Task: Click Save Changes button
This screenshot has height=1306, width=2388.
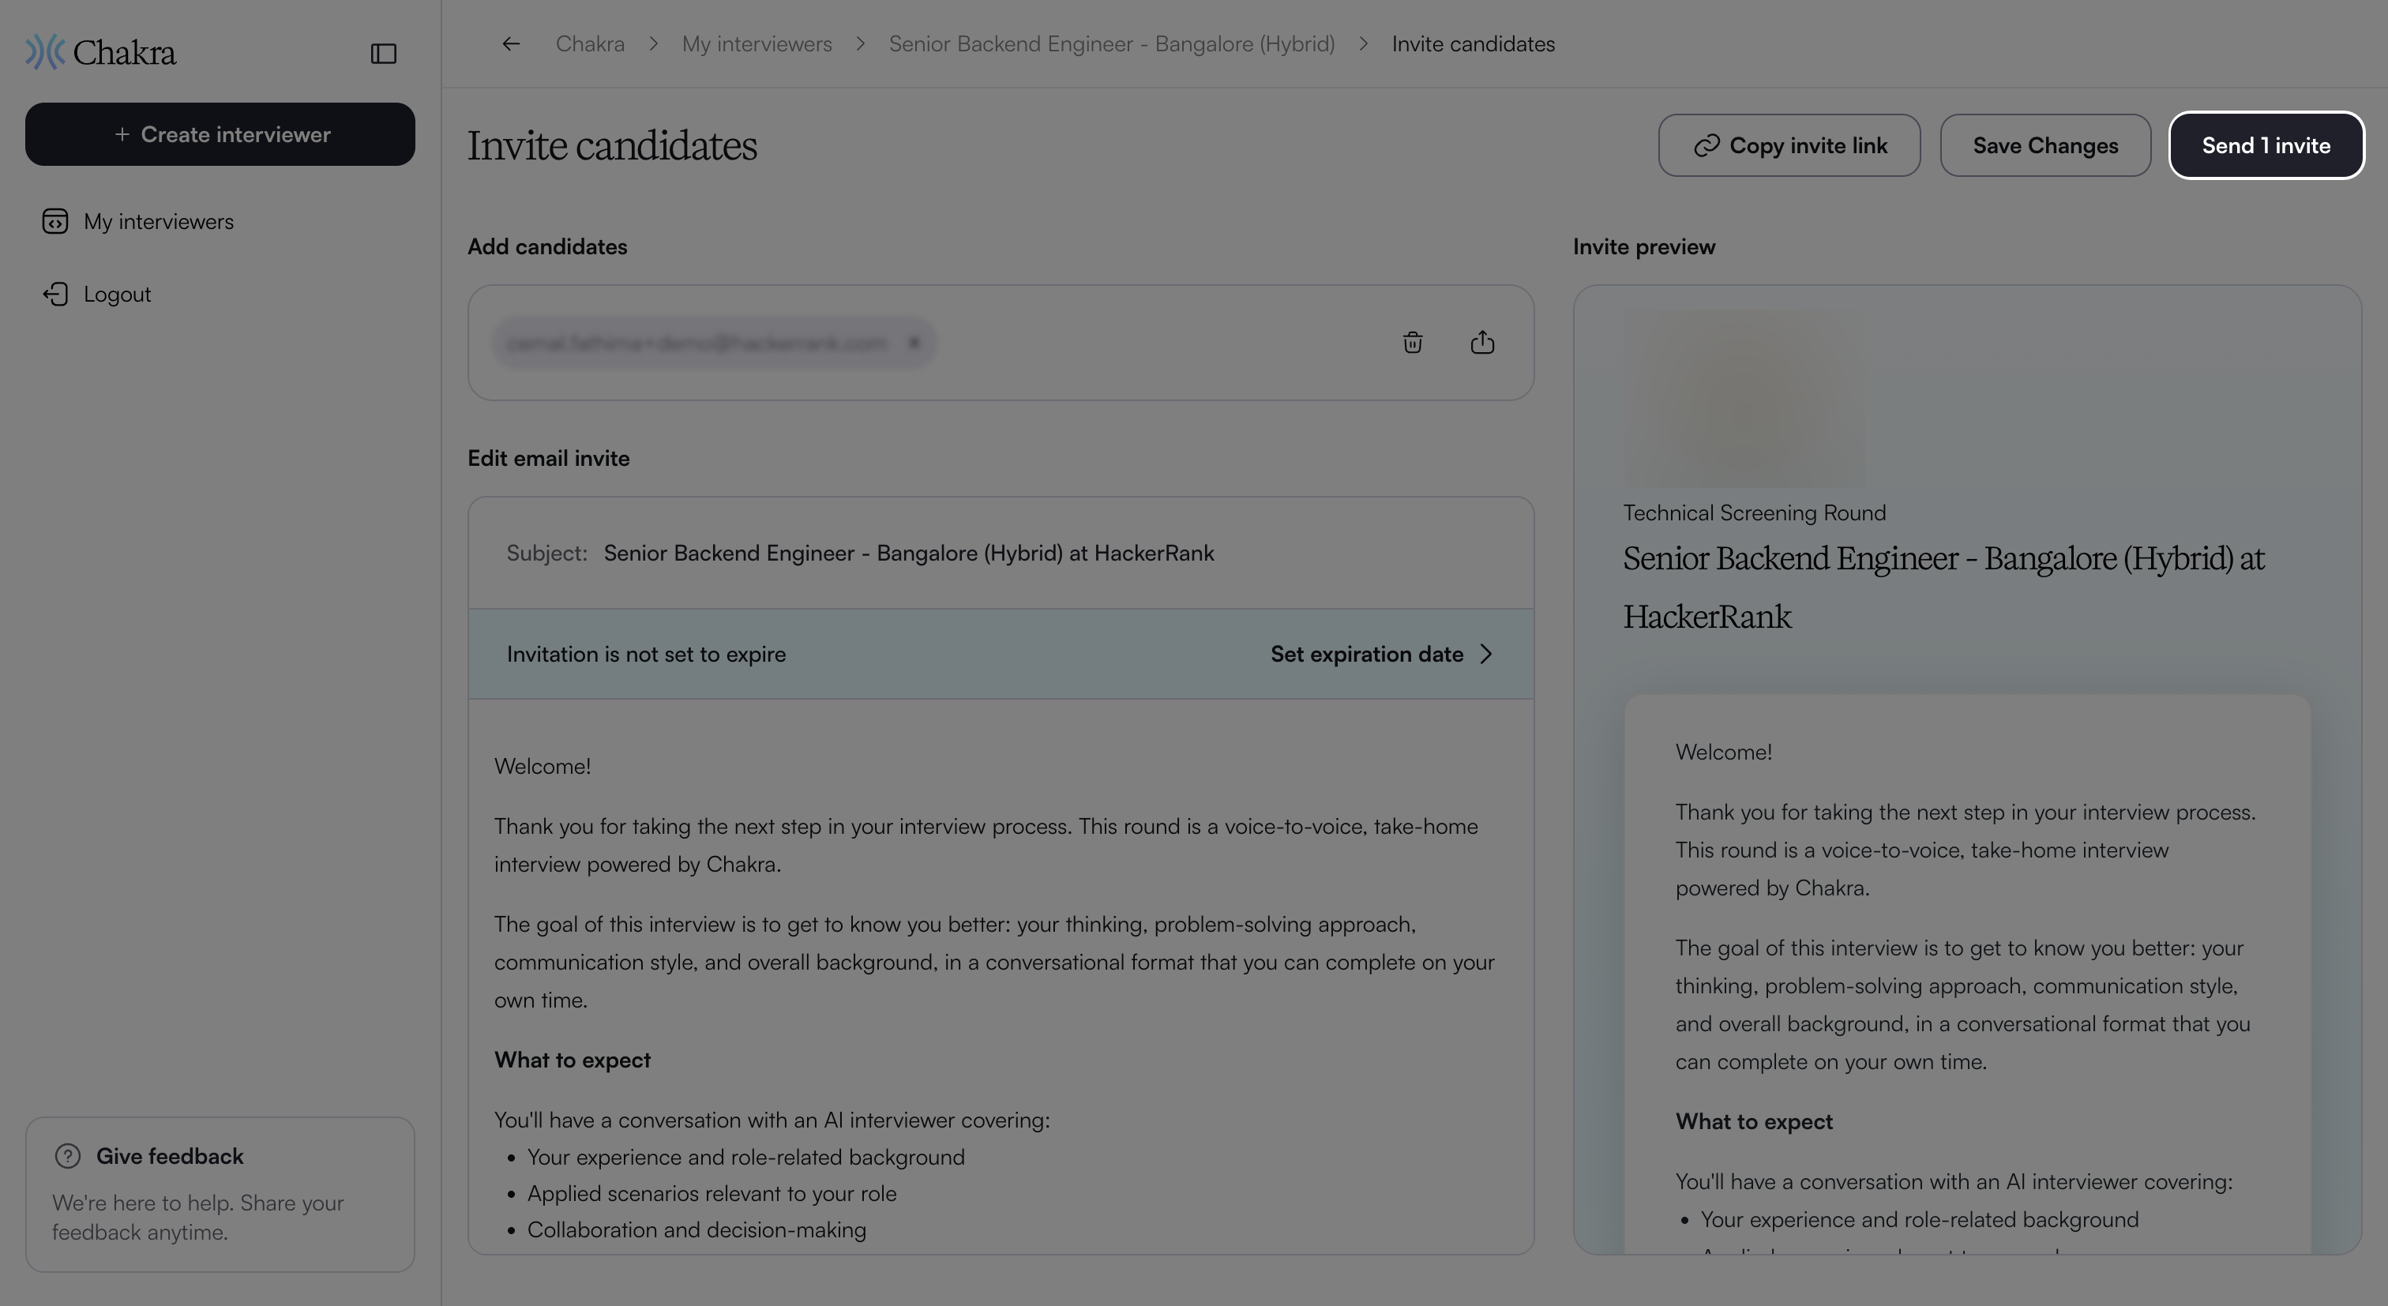Action: tap(2045, 145)
